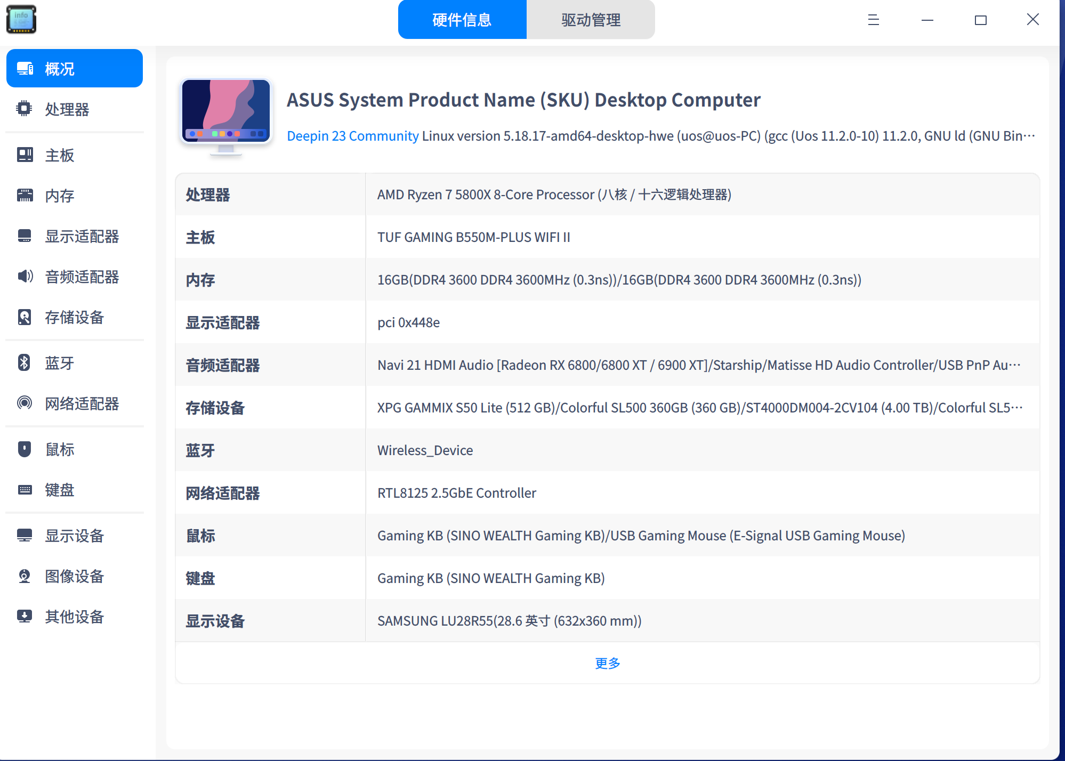This screenshot has width=1065, height=761.
Task: Click the info app logo in titlebar
Action: point(21,19)
